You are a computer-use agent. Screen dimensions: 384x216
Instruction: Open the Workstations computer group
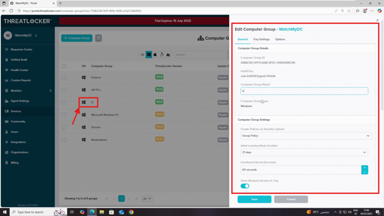(x=99, y=140)
